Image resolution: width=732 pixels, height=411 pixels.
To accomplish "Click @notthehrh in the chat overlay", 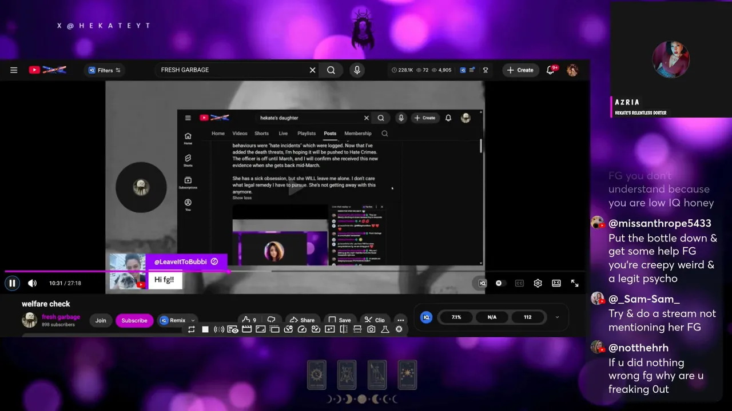I will click(638, 348).
